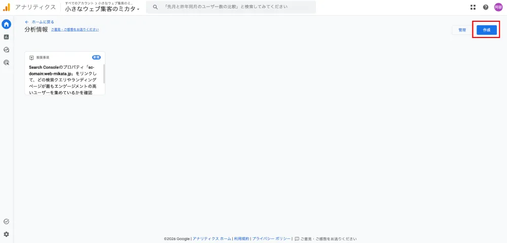Viewport: 507px width, 243px height.
Task: Click the 推奨事項 label on the card
Action: [x=43, y=57]
